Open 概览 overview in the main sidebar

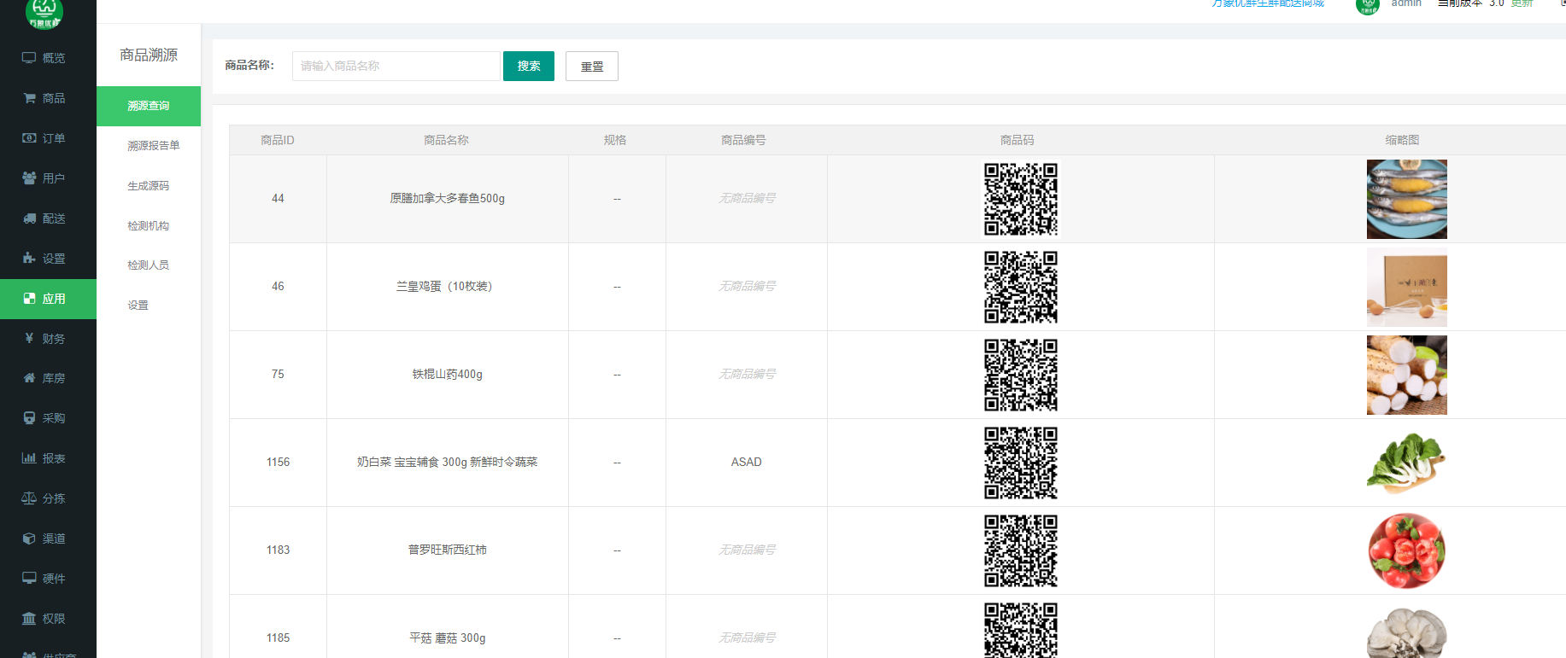coord(48,58)
